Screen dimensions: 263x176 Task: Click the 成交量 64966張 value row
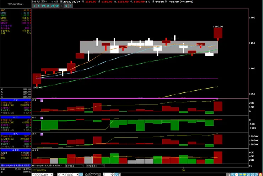(16, 153)
